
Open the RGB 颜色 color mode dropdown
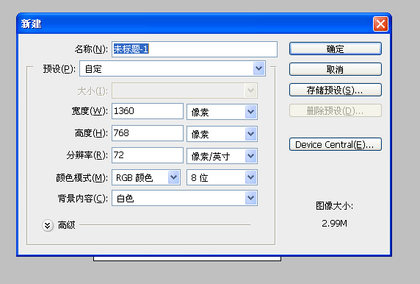click(146, 177)
